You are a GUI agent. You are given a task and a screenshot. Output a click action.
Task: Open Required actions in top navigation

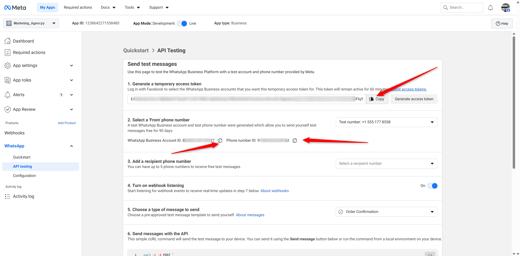pos(78,8)
